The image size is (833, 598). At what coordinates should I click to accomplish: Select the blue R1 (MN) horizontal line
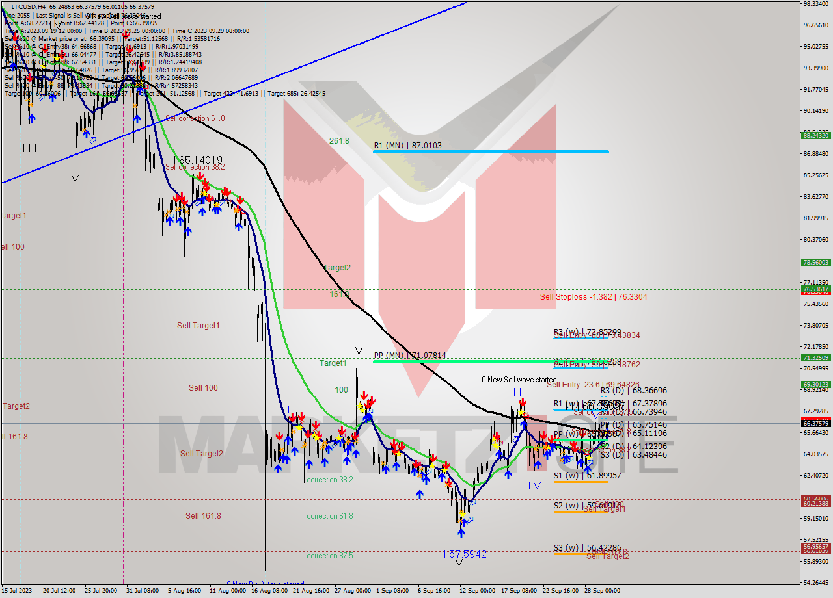491,151
